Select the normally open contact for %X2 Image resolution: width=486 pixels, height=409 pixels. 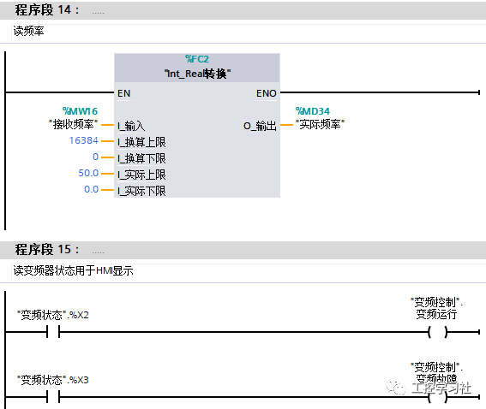(53, 332)
